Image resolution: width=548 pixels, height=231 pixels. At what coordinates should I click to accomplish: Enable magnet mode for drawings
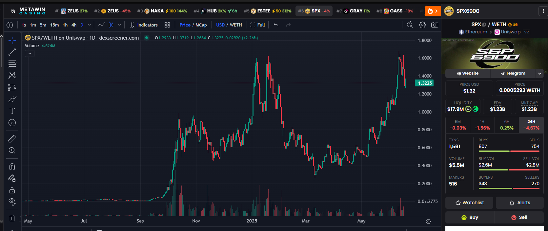click(12, 167)
